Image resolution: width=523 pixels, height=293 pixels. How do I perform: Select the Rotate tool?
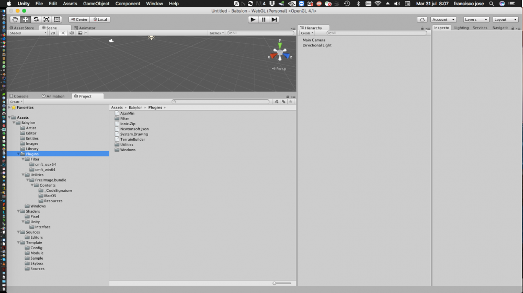(x=36, y=19)
